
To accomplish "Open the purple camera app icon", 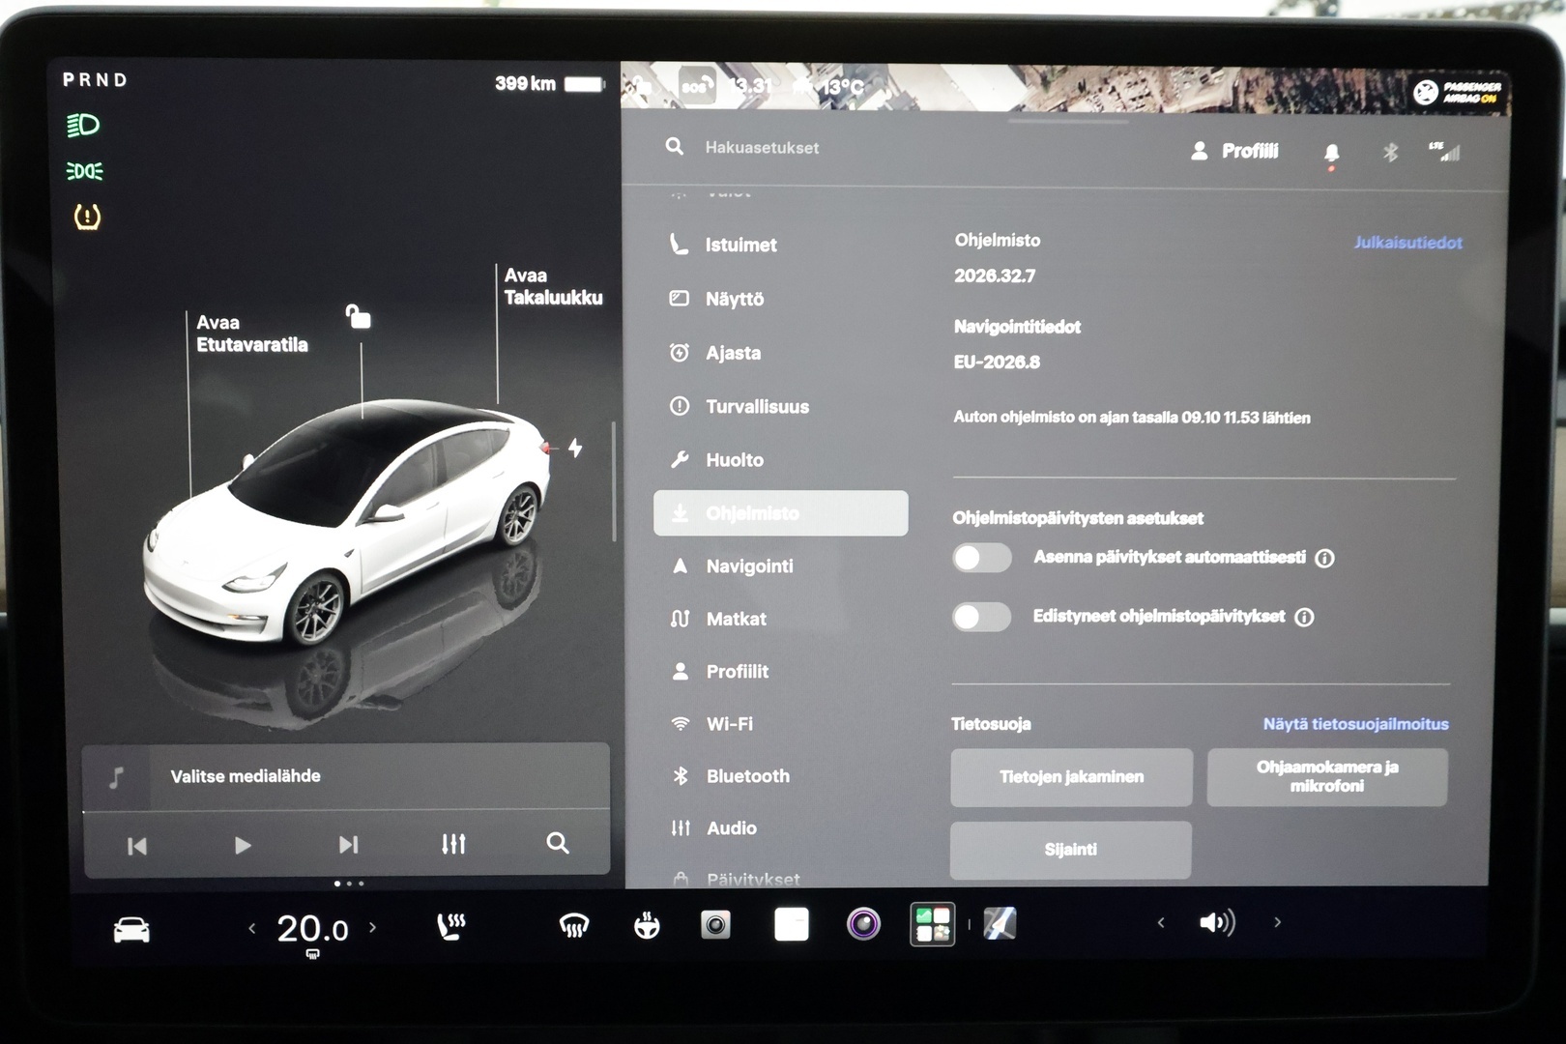I will (863, 924).
